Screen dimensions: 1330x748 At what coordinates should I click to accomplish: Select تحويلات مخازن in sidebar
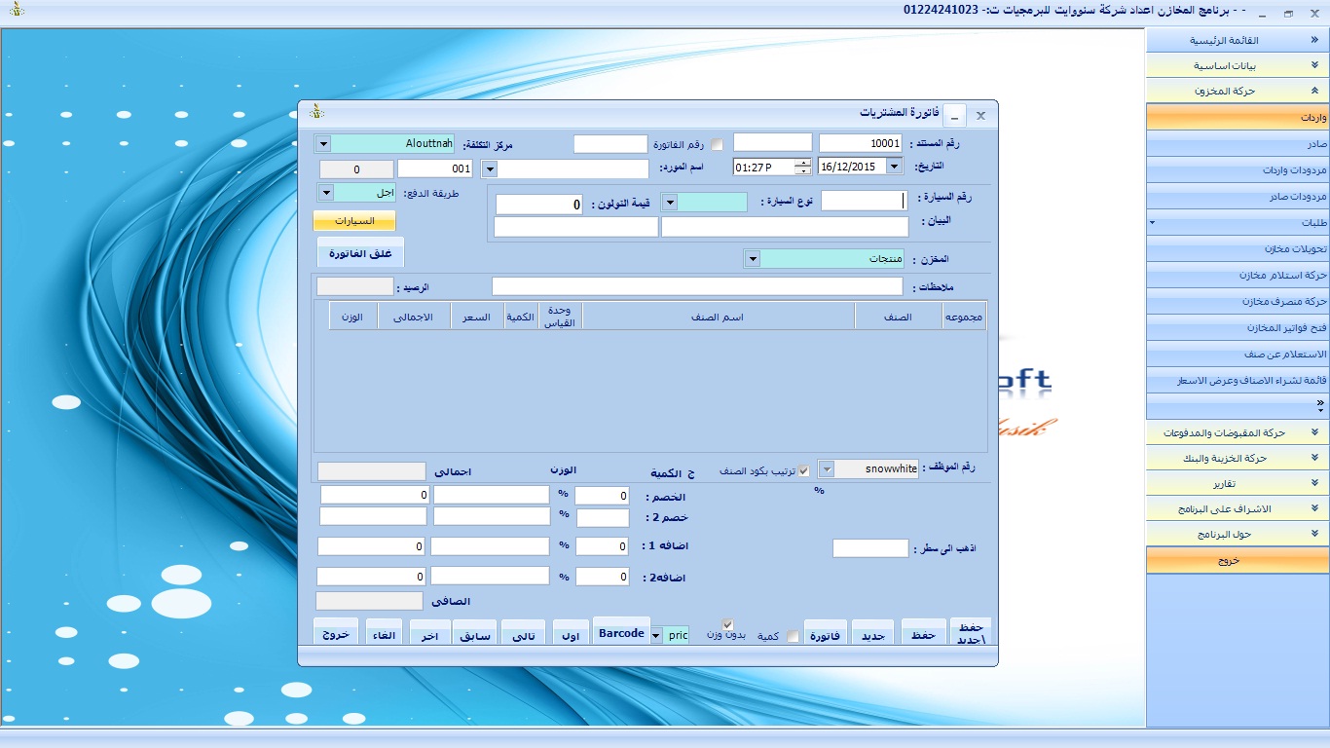1238,249
